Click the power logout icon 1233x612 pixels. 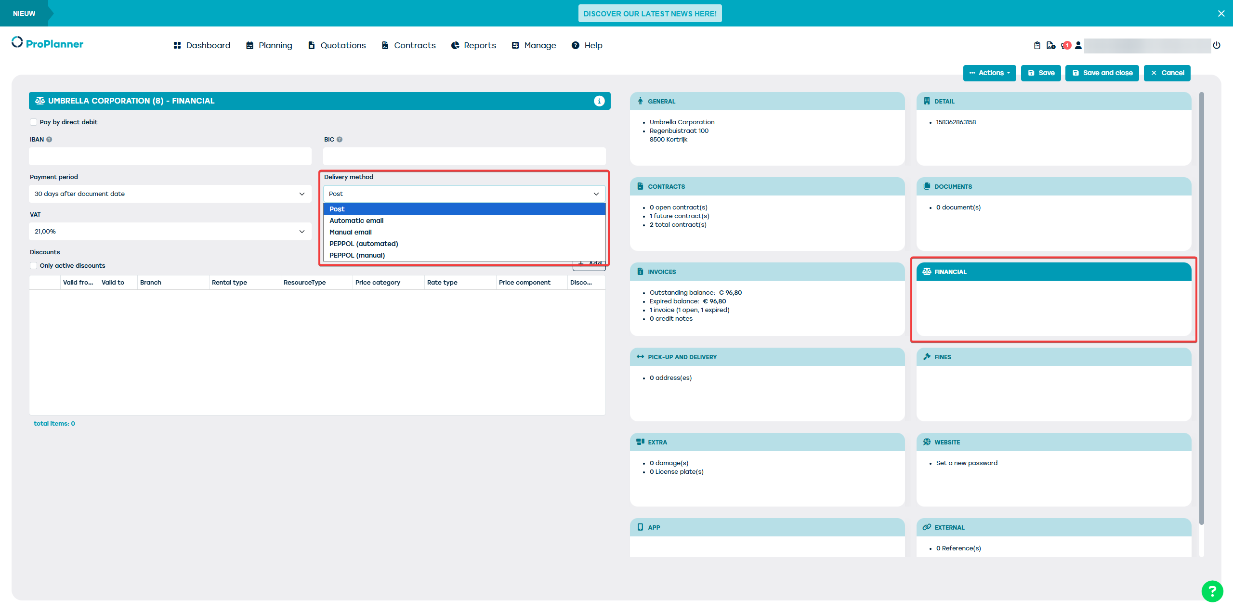pyautogui.click(x=1217, y=45)
